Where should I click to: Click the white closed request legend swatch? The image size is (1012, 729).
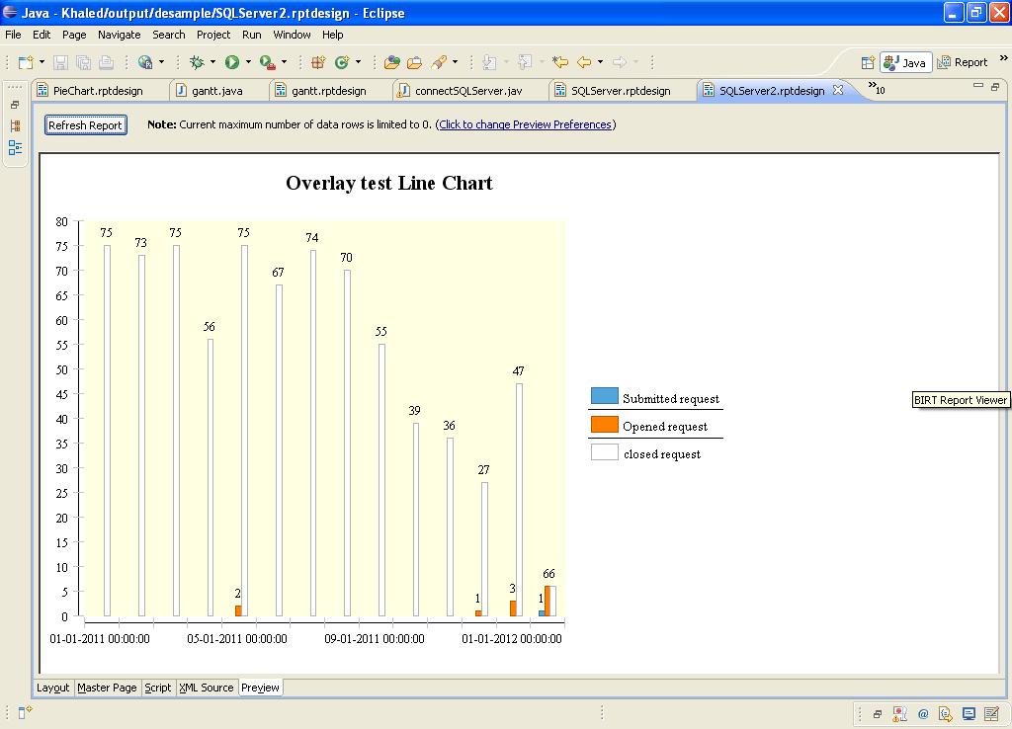click(x=605, y=451)
